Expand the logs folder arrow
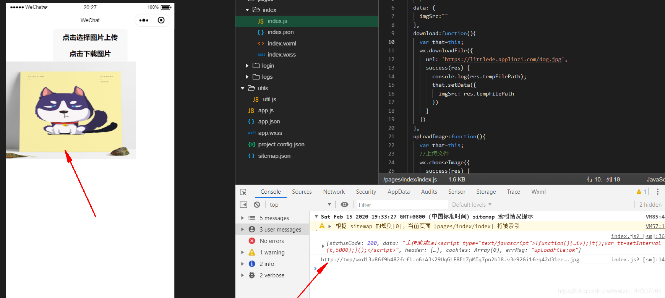The width and height of the screenshot is (665, 298). [x=247, y=77]
